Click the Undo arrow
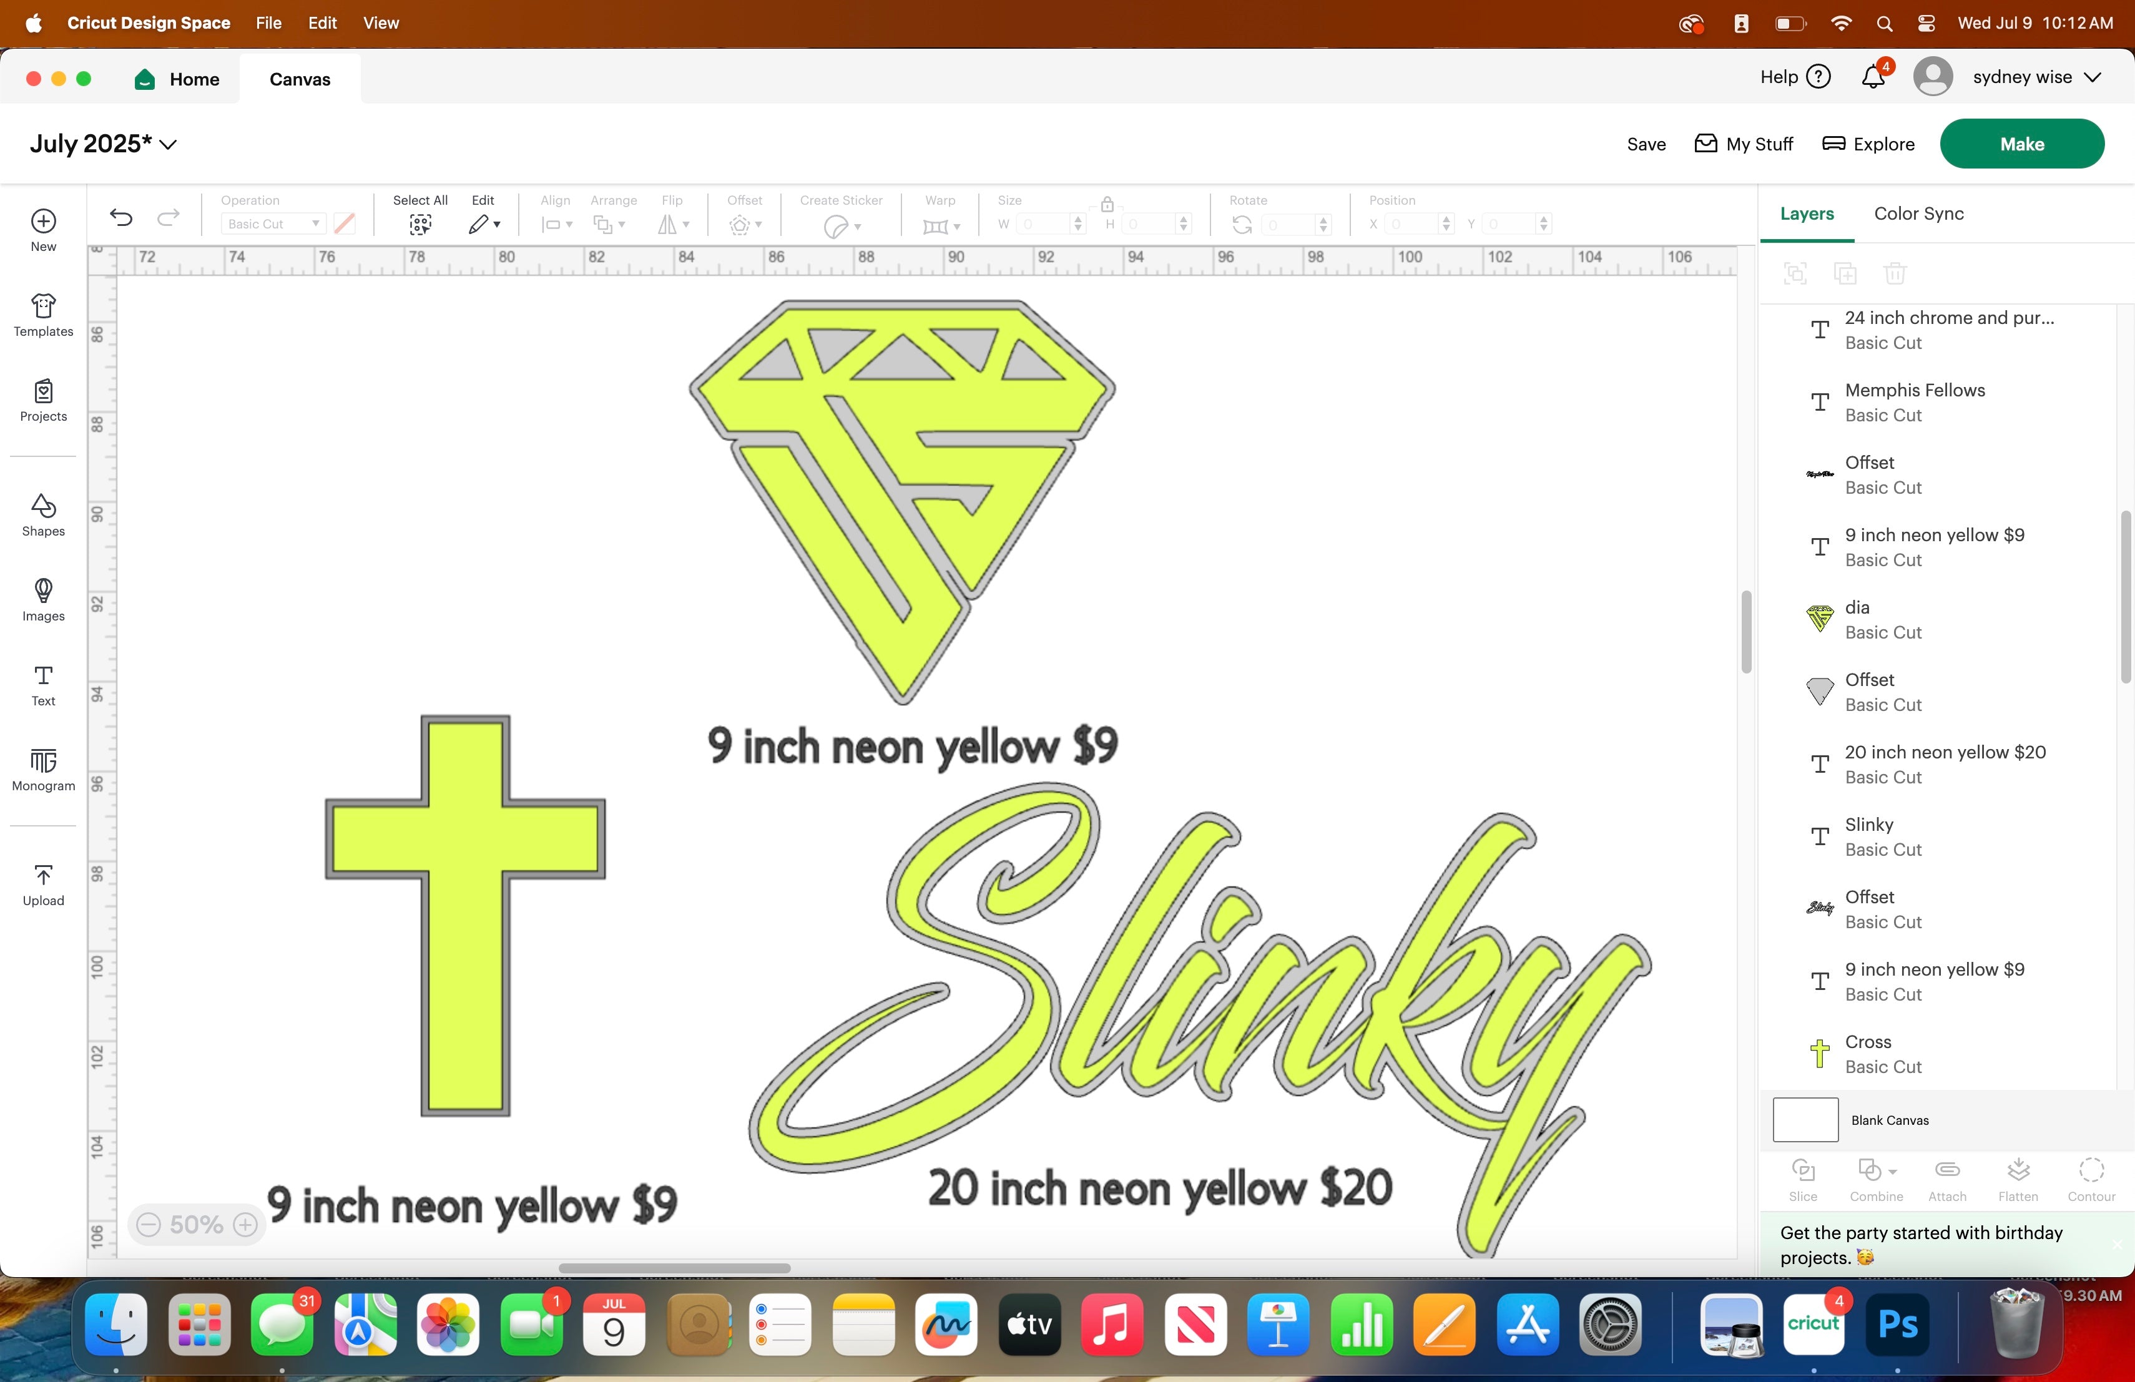This screenshot has height=1382, width=2135. tap(121, 217)
